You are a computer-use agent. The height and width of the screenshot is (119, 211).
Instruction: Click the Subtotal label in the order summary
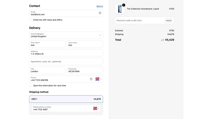(119, 30)
